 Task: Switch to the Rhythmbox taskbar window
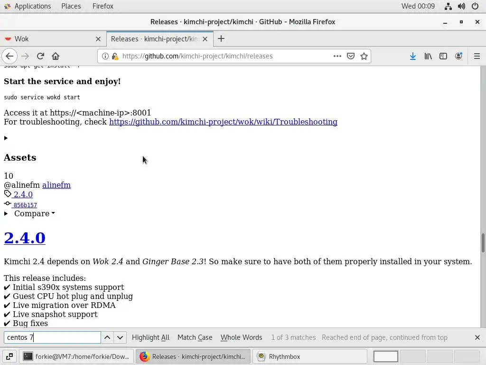click(310, 356)
